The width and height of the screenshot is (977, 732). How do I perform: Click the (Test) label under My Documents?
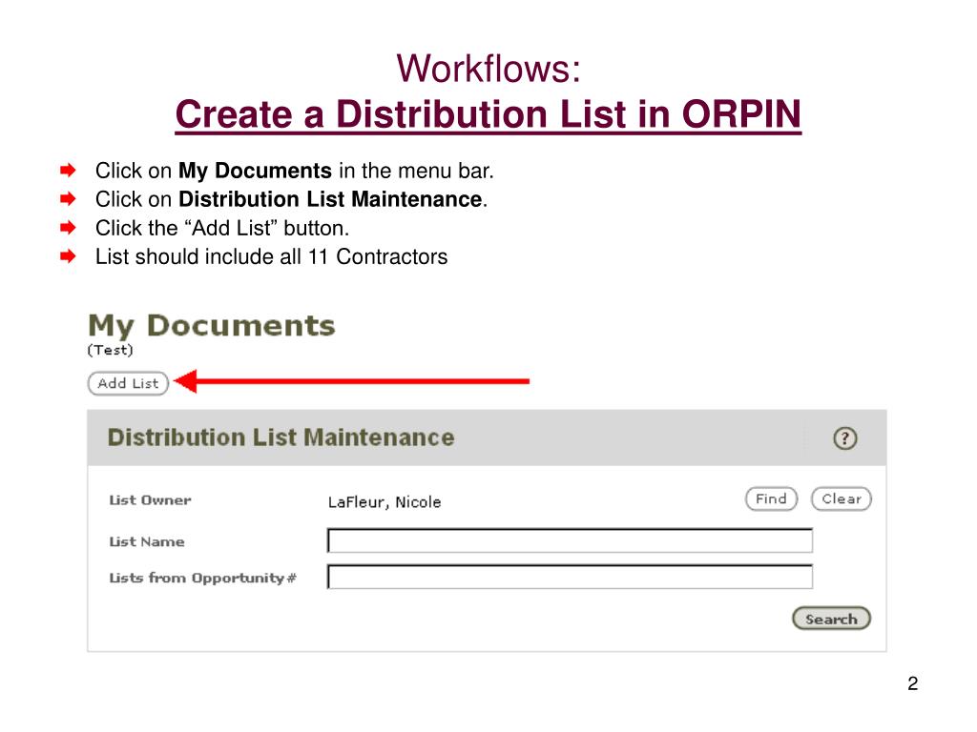click(111, 350)
